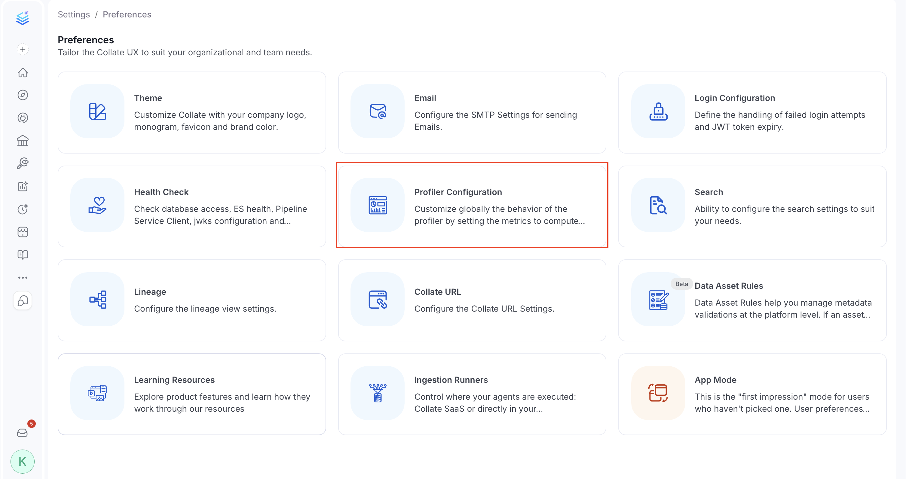This screenshot has height=479, width=906.
Task: Click the Beta badge on Data Asset Rules
Action: [681, 284]
